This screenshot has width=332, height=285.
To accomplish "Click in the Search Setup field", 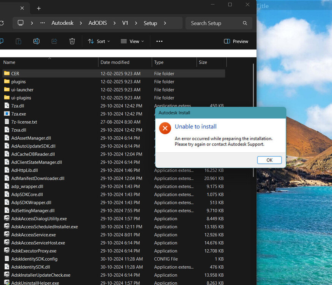I will (215, 23).
